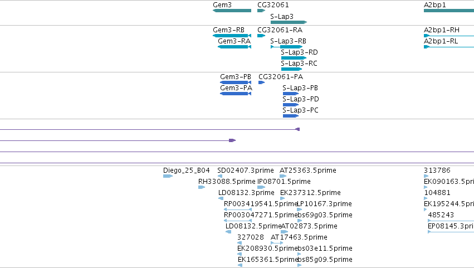Select the RP003419541.5prime EST span glyph

pyautogui.click(x=238, y=209)
